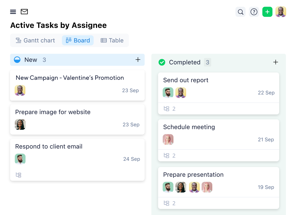The image size is (296, 215).
Task: Open the Prepare presentation card
Action: [x=219, y=188]
